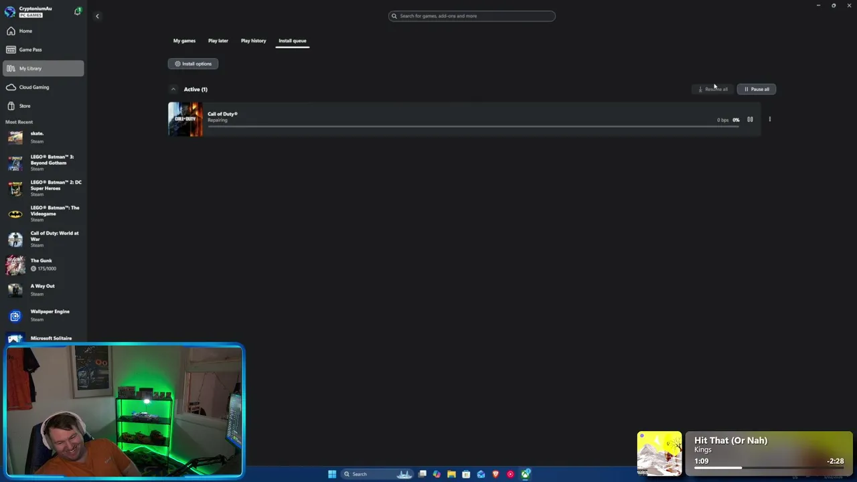The width and height of the screenshot is (857, 482).
Task: Open LEGO Batman 2: DC Super Heroes
Action: coord(43,188)
